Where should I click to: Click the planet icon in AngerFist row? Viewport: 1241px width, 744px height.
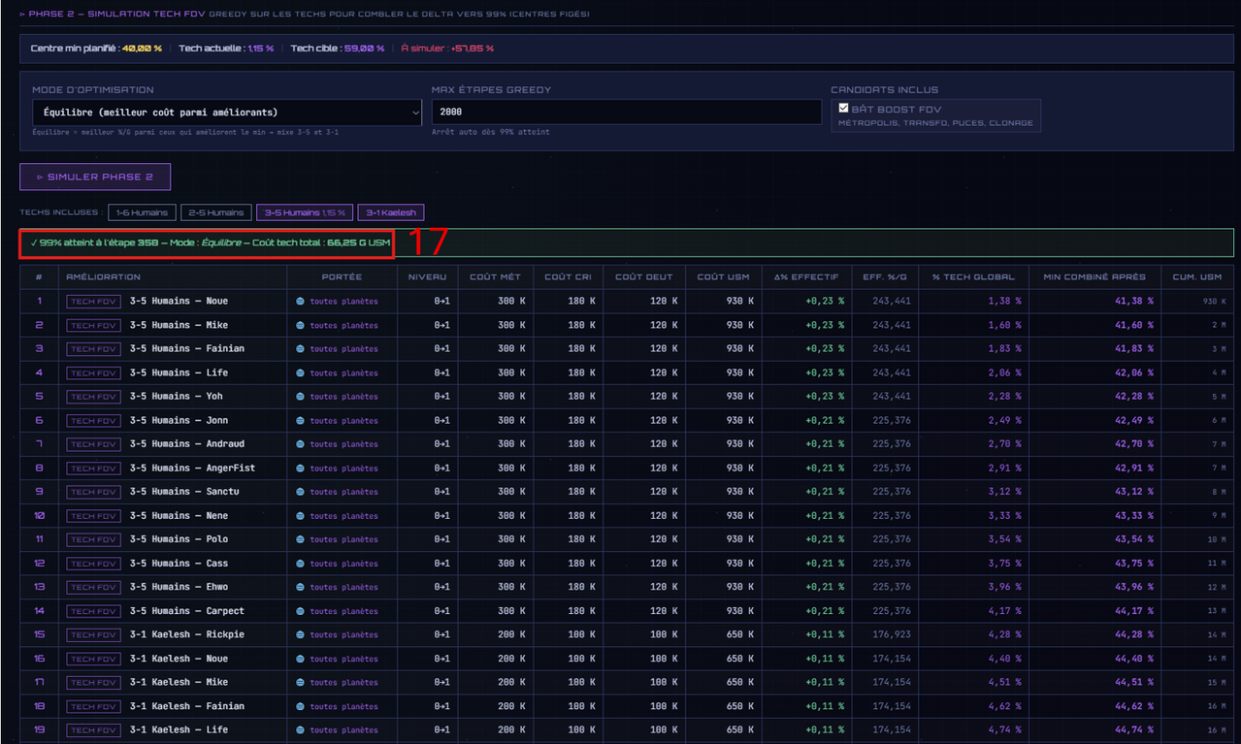(x=300, y=468)
